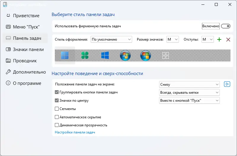This screenshot has height=156, width=237.
Task: Go to Приветствие section
Action: click(x=25, y=16)
